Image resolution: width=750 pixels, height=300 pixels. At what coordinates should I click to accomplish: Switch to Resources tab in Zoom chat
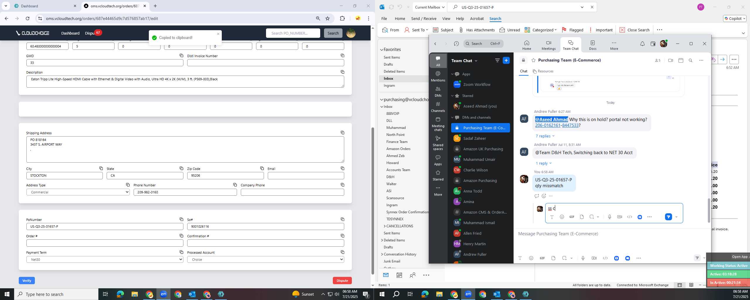543,71
